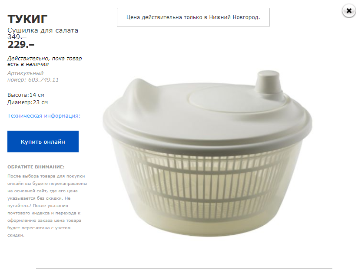Click the Высота 14 см dimension text
Image resolution: width=358 pixels, height=270 pixels.
coord(26,95)
